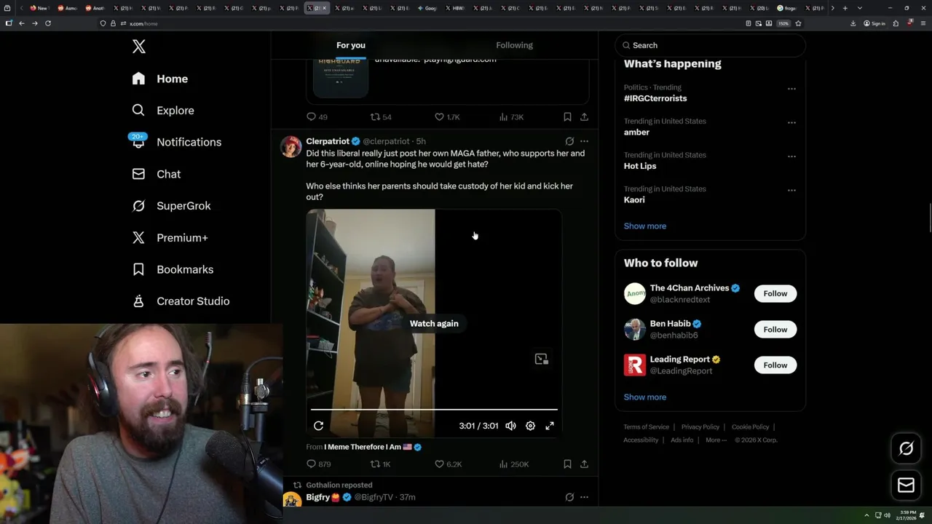Show more trending topics

(x=645, y=226)
